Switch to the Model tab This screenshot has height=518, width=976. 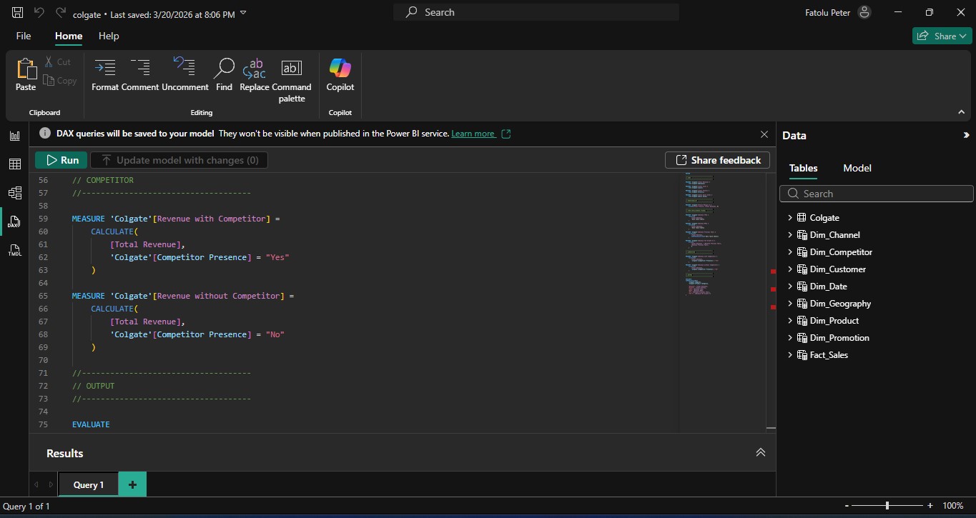coord(857,168)
